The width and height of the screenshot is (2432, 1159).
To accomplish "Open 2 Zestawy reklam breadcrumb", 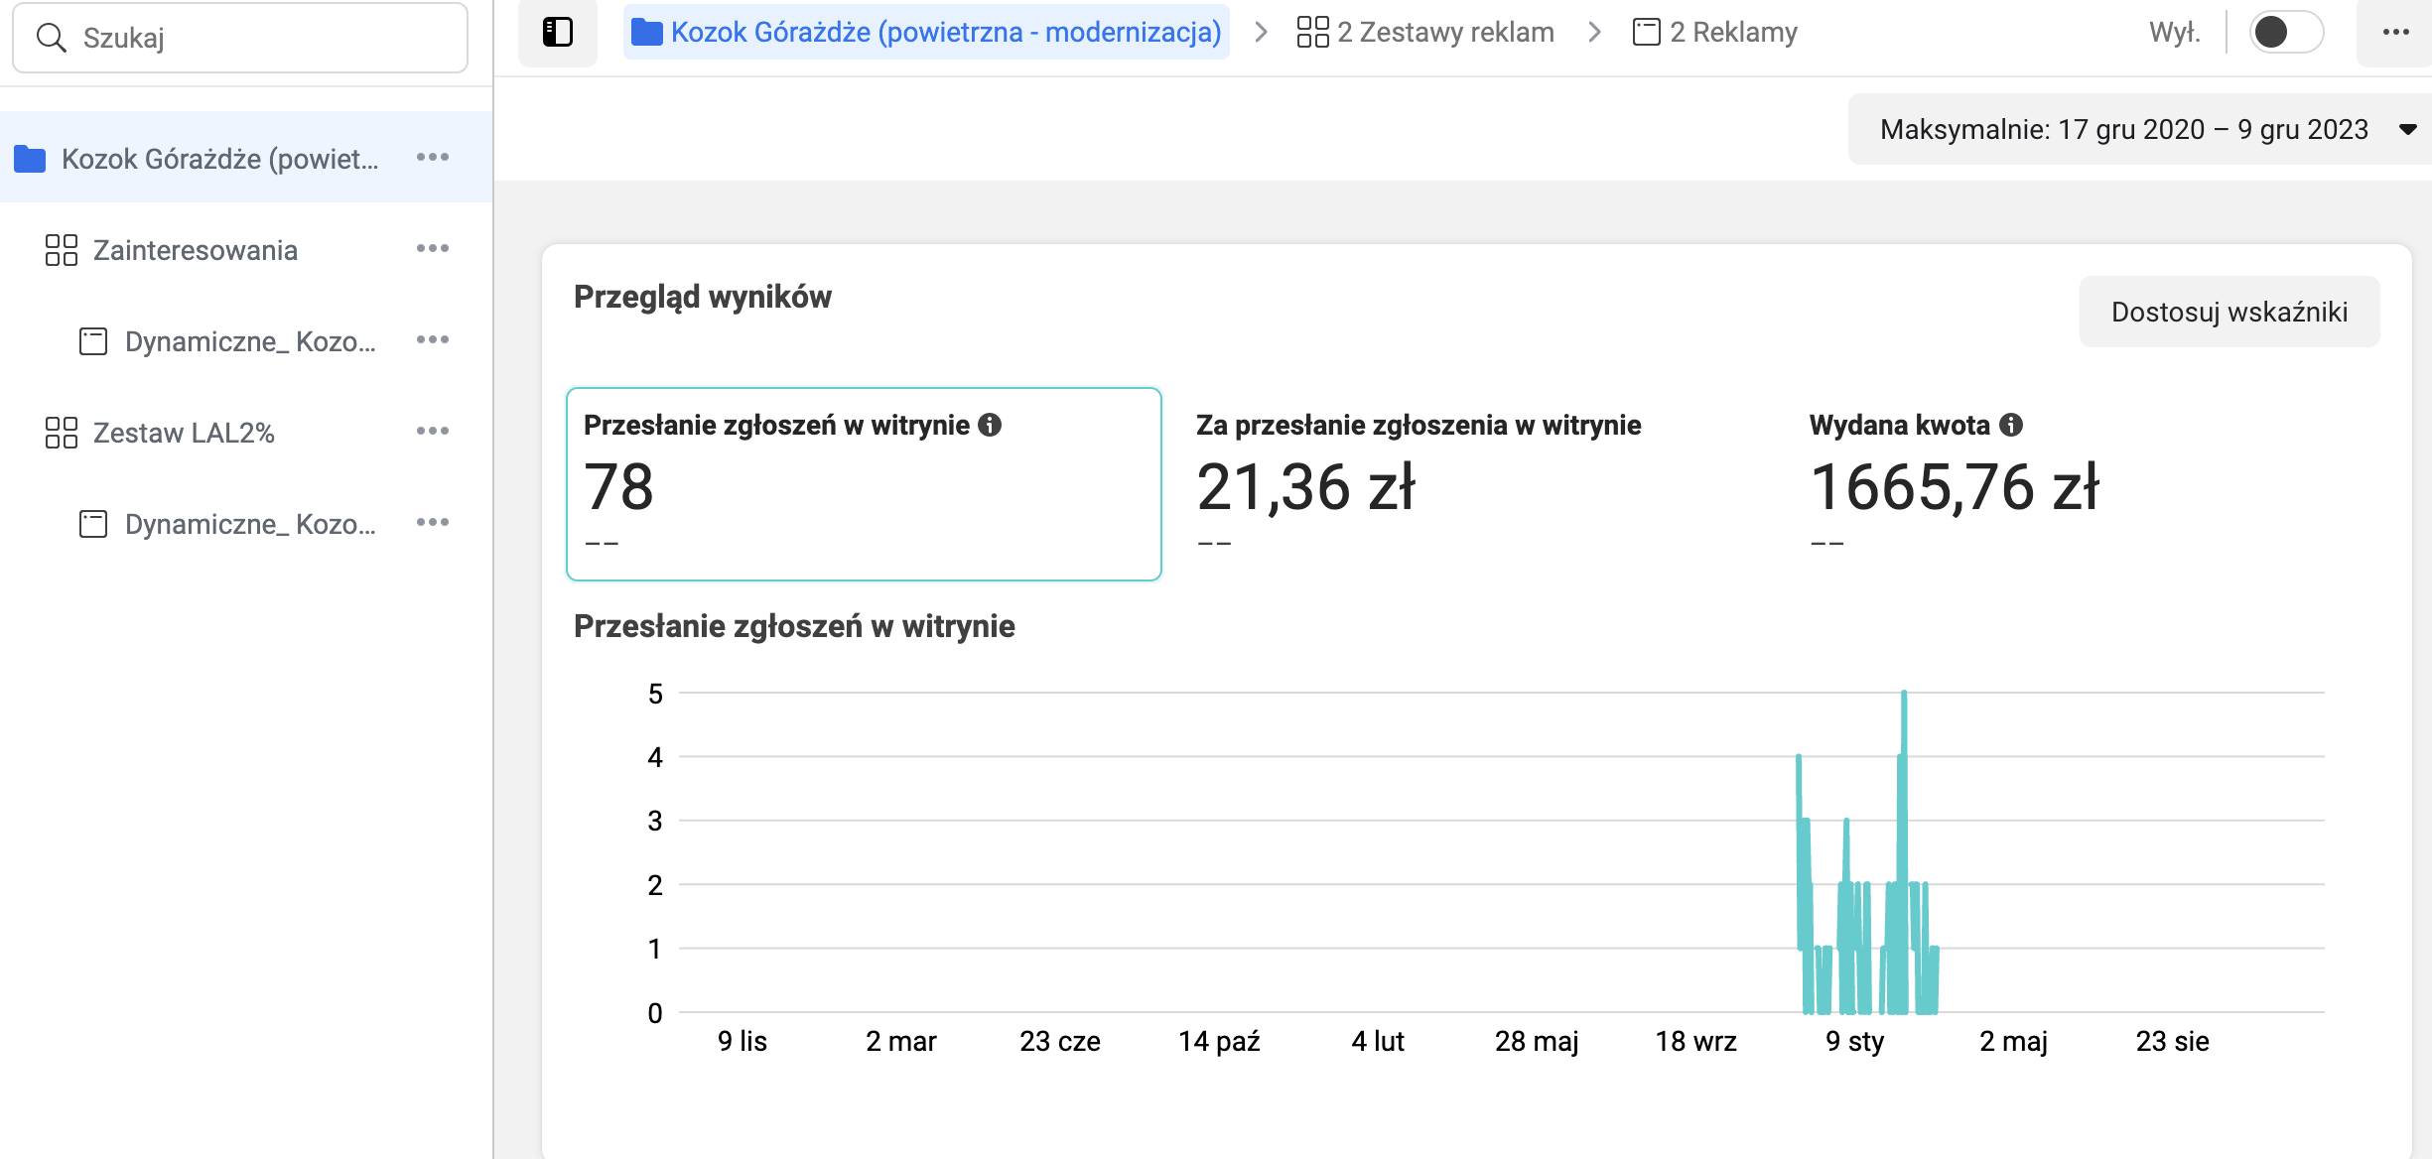I will point(1426,32).
